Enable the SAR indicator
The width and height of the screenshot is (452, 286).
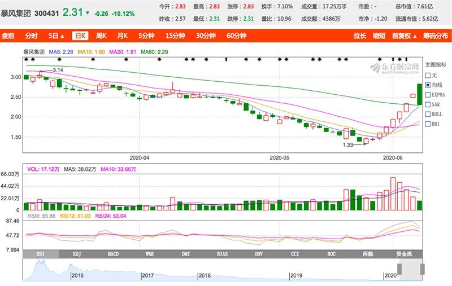428,104
